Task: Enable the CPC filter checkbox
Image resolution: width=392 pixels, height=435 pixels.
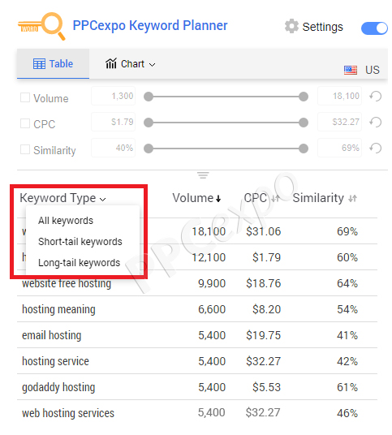Action: click(25, 123)
